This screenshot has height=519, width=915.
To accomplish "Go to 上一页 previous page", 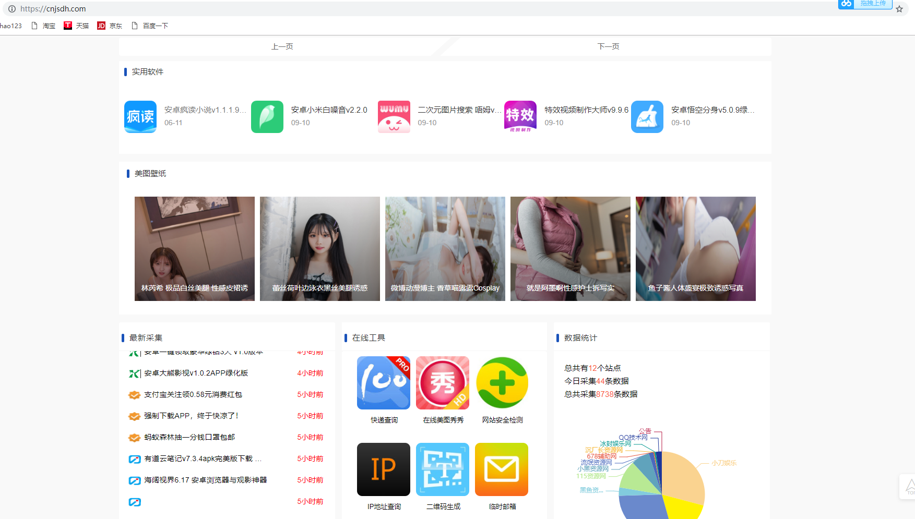I will coord(282,46).
